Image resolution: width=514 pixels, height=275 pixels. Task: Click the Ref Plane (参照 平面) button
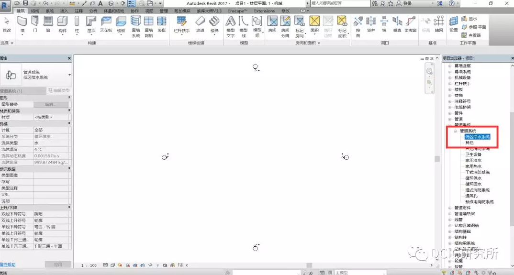pyautogui.click(x=474, y=27)
